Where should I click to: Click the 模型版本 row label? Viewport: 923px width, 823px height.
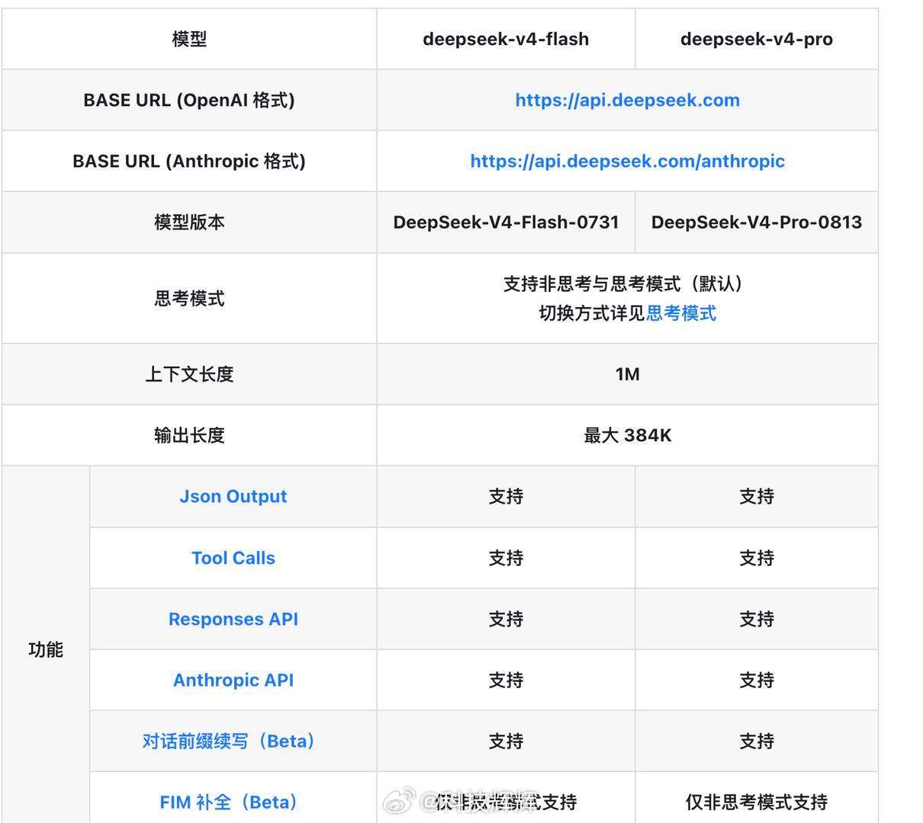[189, 222]
